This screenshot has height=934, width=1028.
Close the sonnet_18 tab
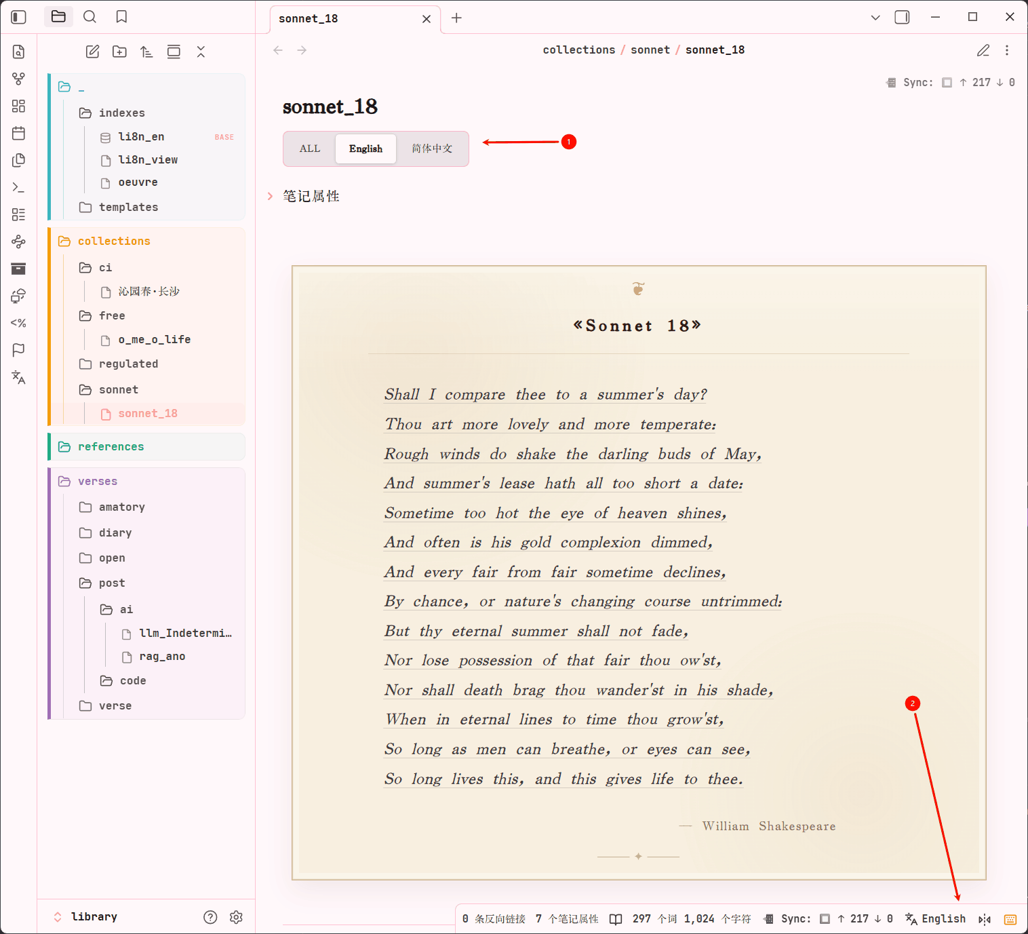coord(427,19)
